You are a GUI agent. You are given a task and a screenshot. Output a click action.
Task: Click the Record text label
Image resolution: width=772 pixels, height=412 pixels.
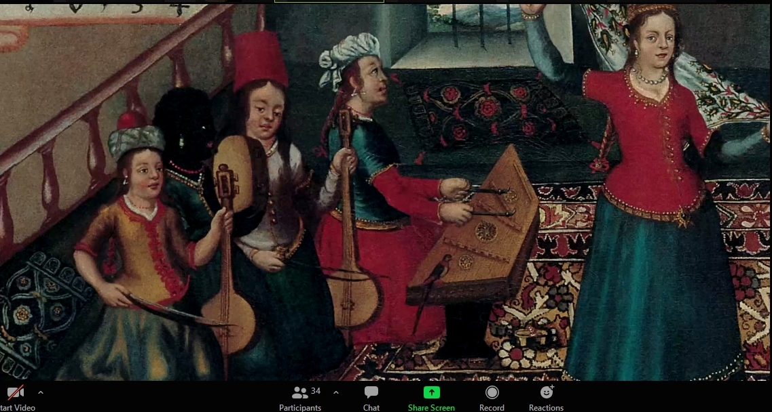tap(492, 408)
